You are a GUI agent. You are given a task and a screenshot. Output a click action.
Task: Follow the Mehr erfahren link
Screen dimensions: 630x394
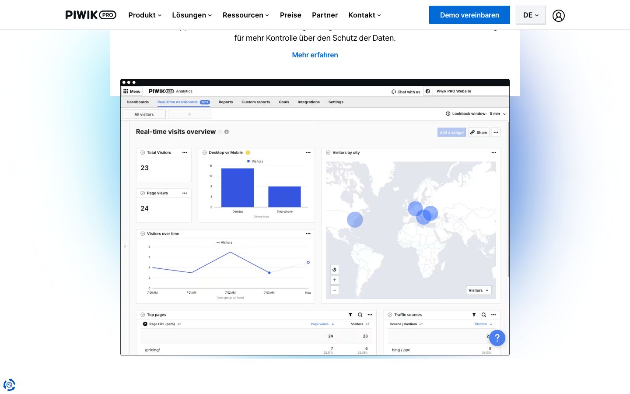(x=315, y=55)
